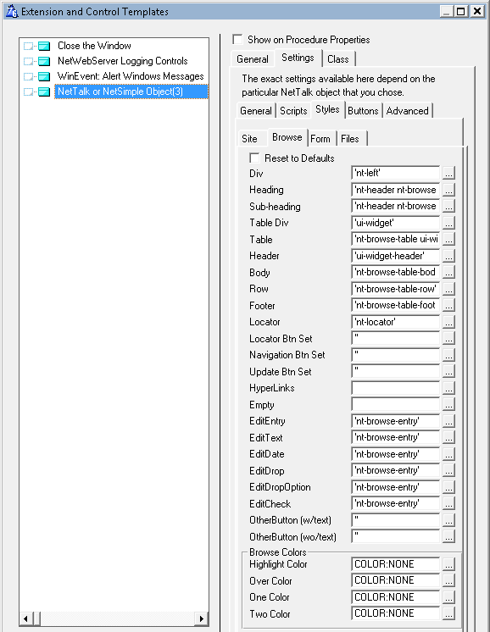Open the Scripts tab

(x=293, y=111)
